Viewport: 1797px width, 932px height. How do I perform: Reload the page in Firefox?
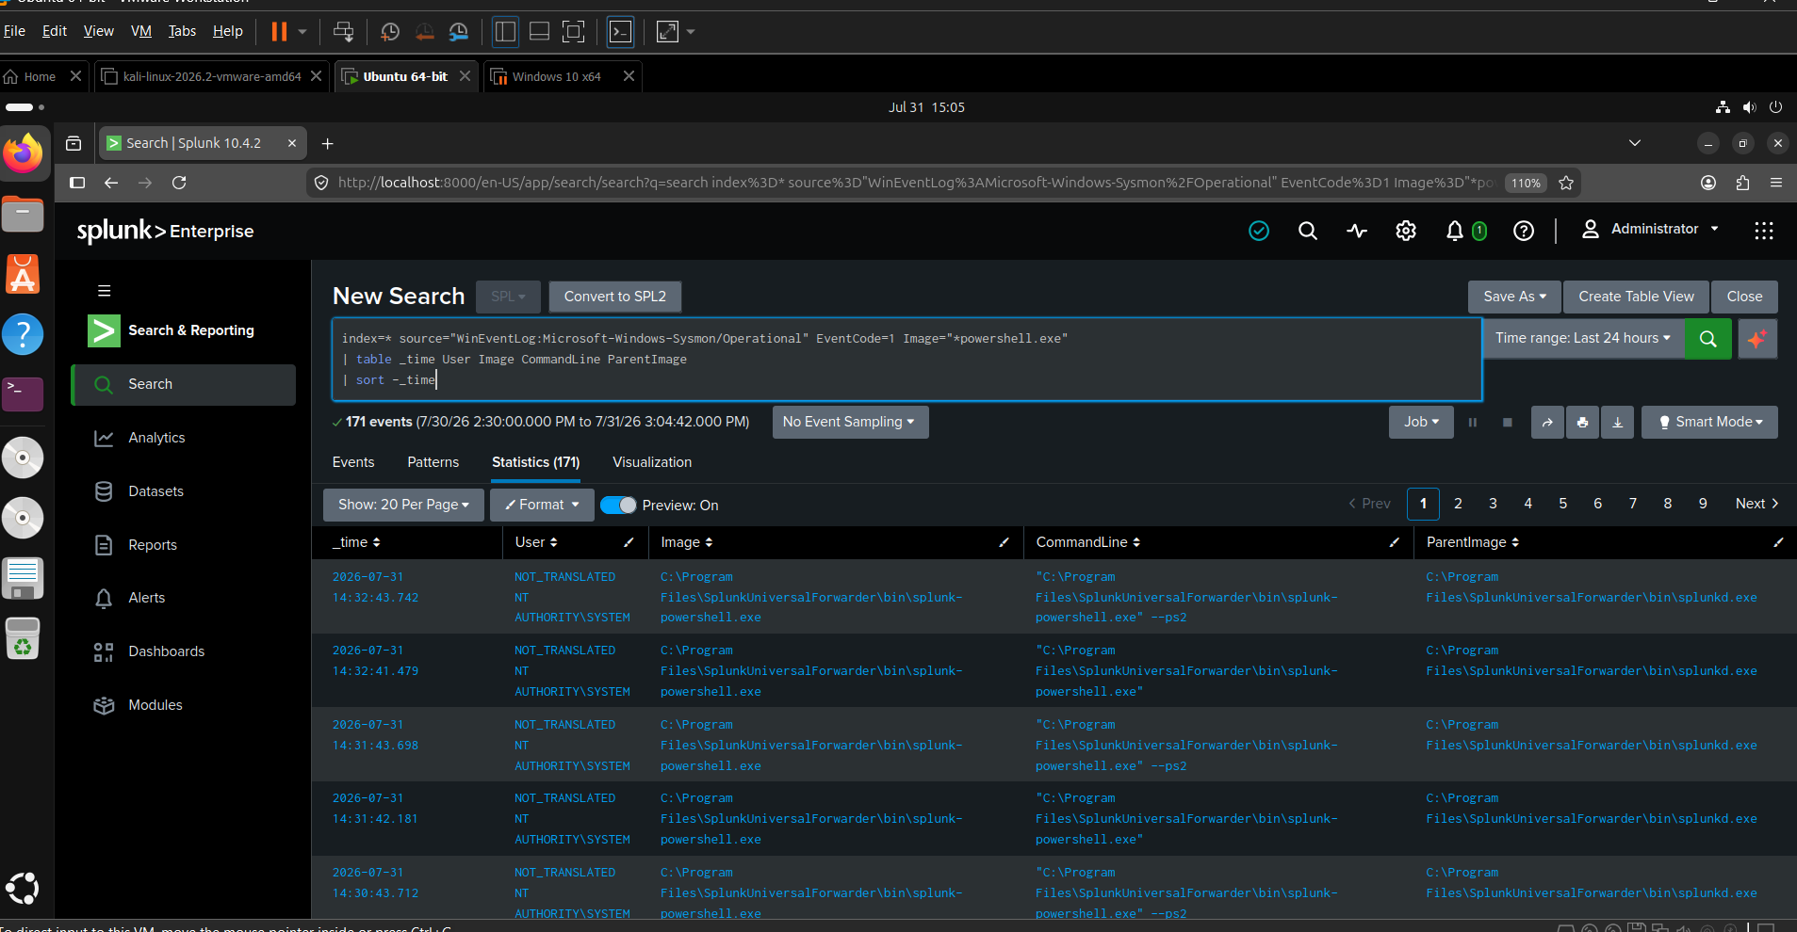(x=179, y=183)
